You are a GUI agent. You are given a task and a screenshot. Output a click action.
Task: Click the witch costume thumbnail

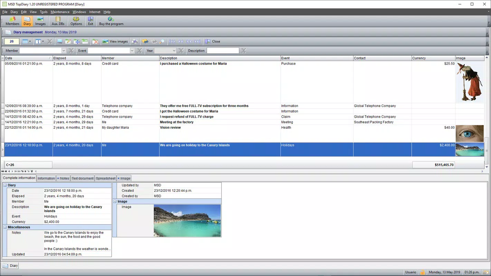[470, 82]
